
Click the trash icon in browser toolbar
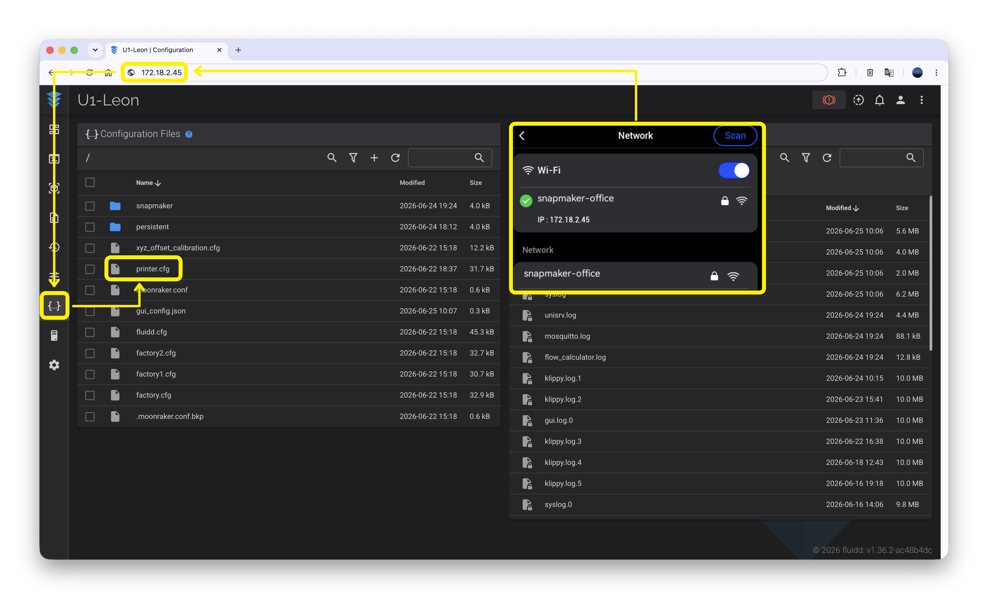870,73
